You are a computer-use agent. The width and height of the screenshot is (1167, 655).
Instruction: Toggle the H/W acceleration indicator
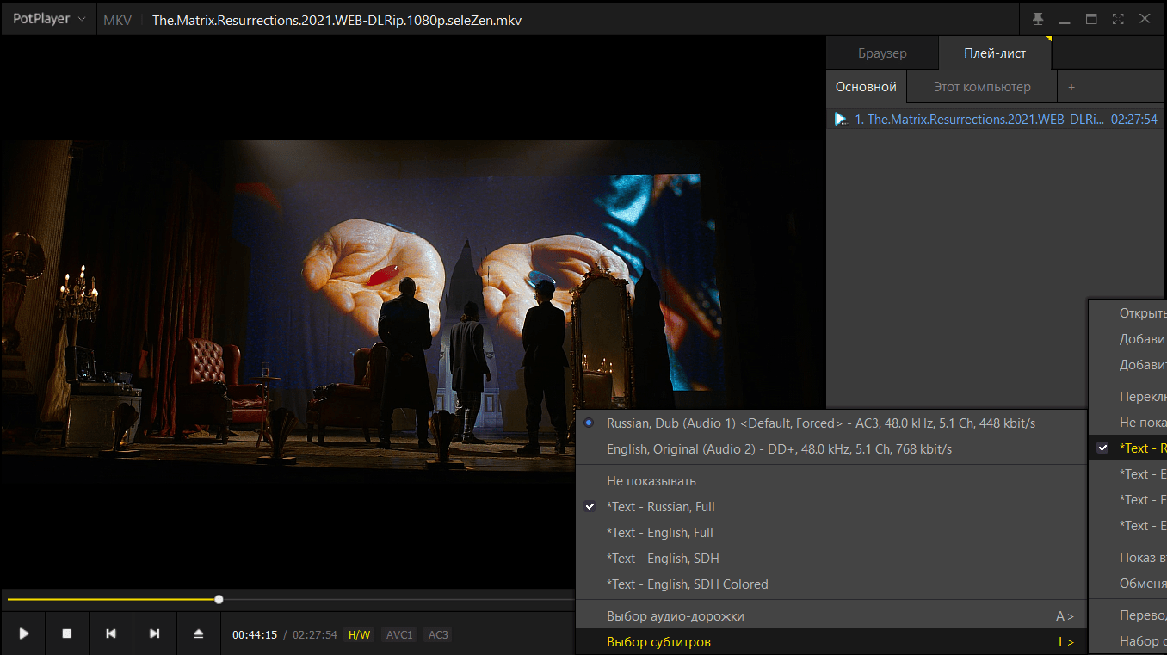[x=359, y=634]
